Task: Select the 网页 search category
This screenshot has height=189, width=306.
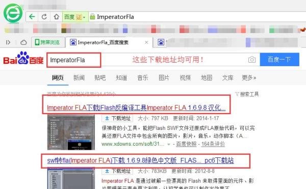Action: point(58,78)
